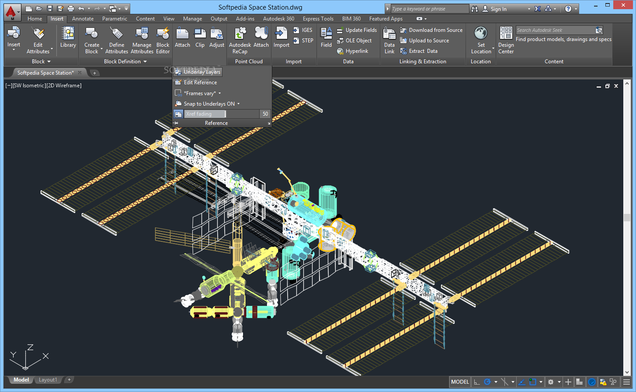
Task: Open the workspace switching gear dropdown arrow
Action: pos(559,382)
